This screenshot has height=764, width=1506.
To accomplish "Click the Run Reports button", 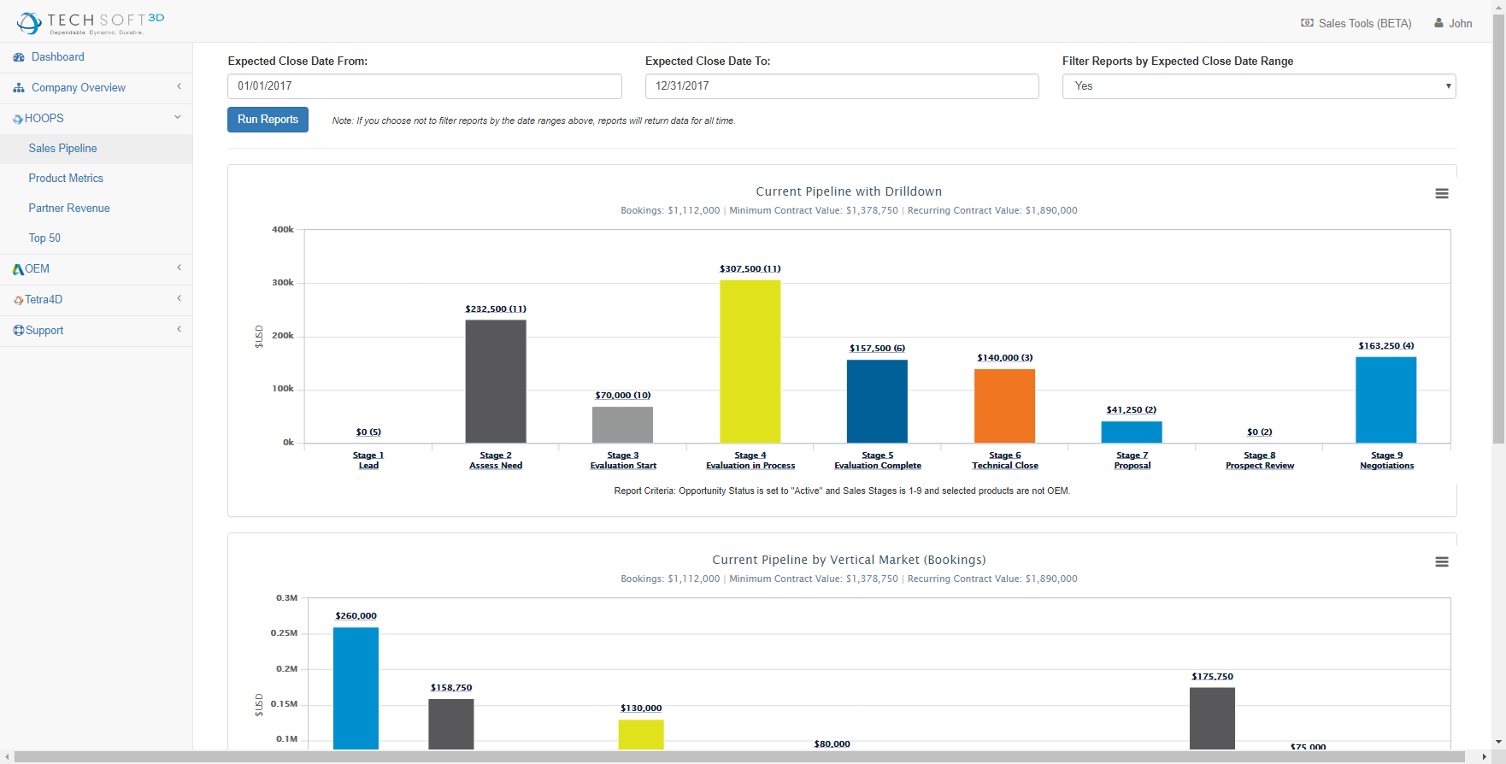I will coord(268,120).
